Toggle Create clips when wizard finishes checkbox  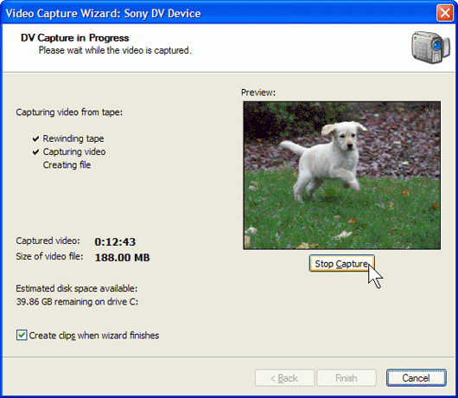pos(22,335)
